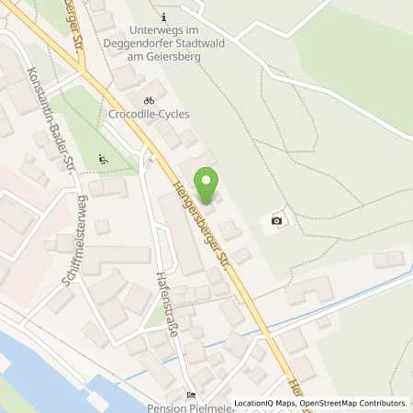Viewport: 413px width, 413px height.
Task: Select the camera viewpoint icon
Action: point(276,220)
